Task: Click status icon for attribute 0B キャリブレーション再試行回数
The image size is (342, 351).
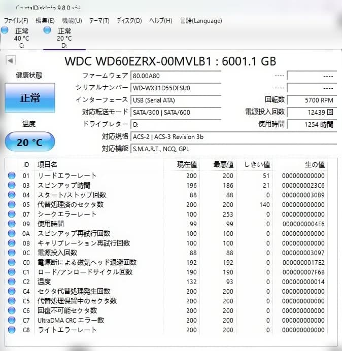Action: coord(12,243)
